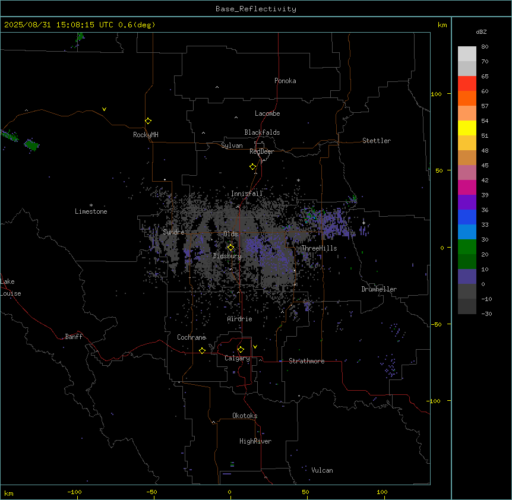Image resolution: width=512 pixels, height=500 pixels.
Task: Click the 80 value on the dBZ scale
Action: (485, 46)
